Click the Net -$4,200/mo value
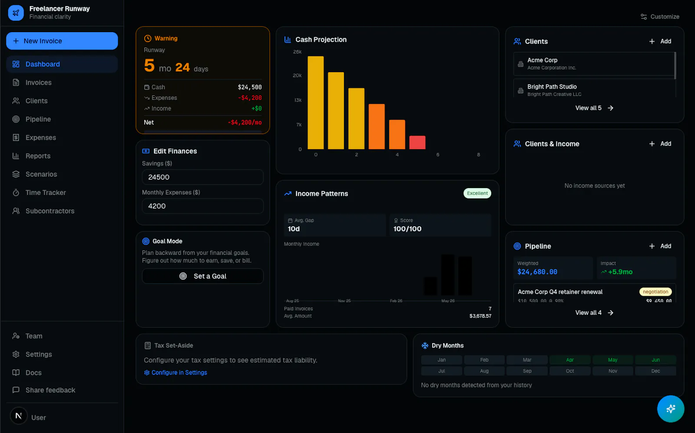The width and height of the screenshot is (695, 433). pos(245,122)
